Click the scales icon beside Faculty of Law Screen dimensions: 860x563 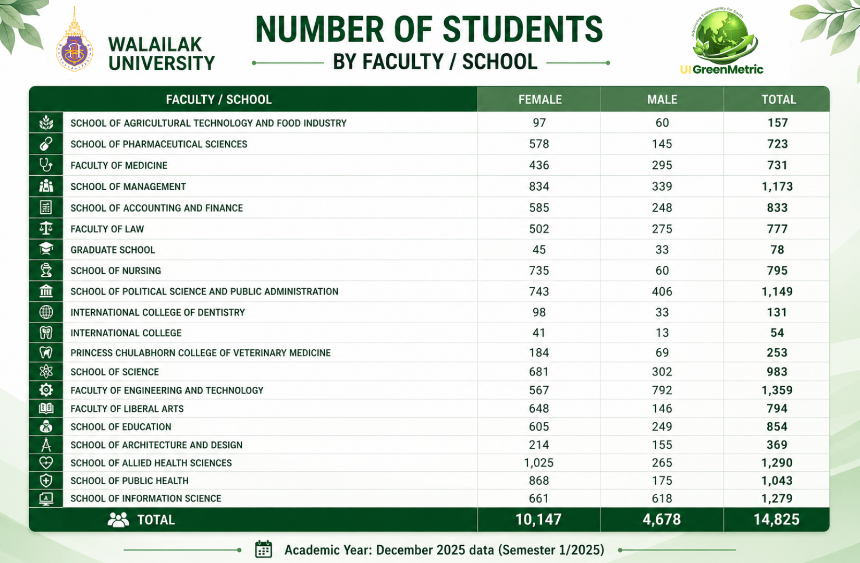click(x=46, y=228)
